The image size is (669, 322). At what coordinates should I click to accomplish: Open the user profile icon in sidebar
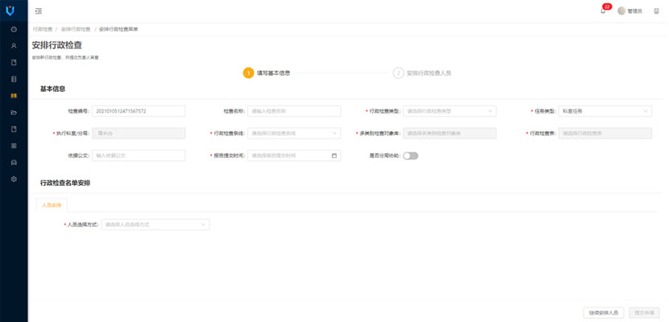click(14, 46)
